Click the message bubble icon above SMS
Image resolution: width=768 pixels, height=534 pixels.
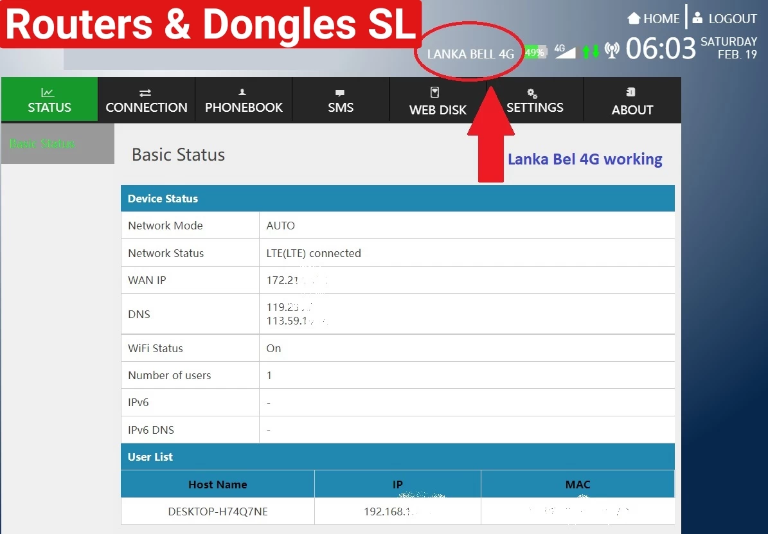click(340, 93)
